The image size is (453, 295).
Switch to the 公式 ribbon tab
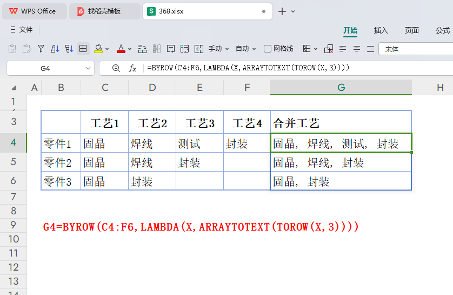pos(443,30)
